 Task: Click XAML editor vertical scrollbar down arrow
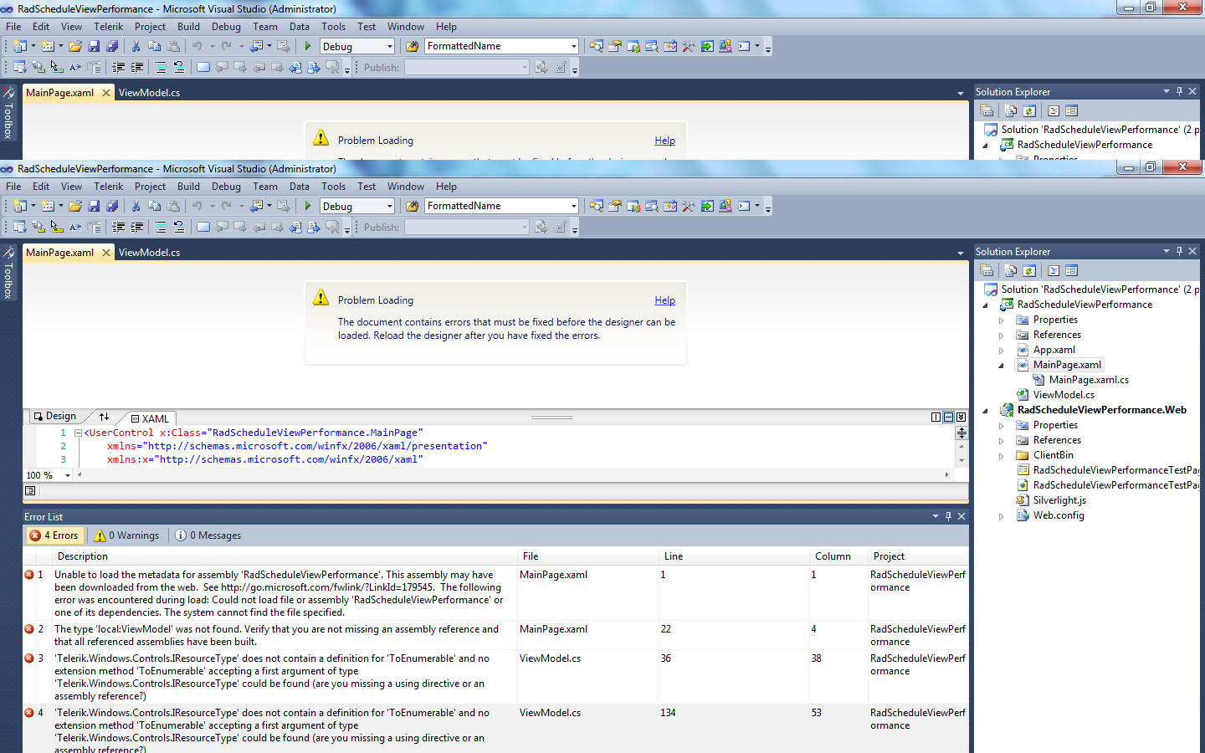click(961, 460)
